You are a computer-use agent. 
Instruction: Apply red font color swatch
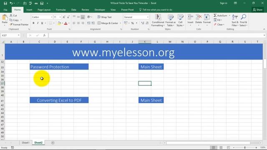point(66,23)
